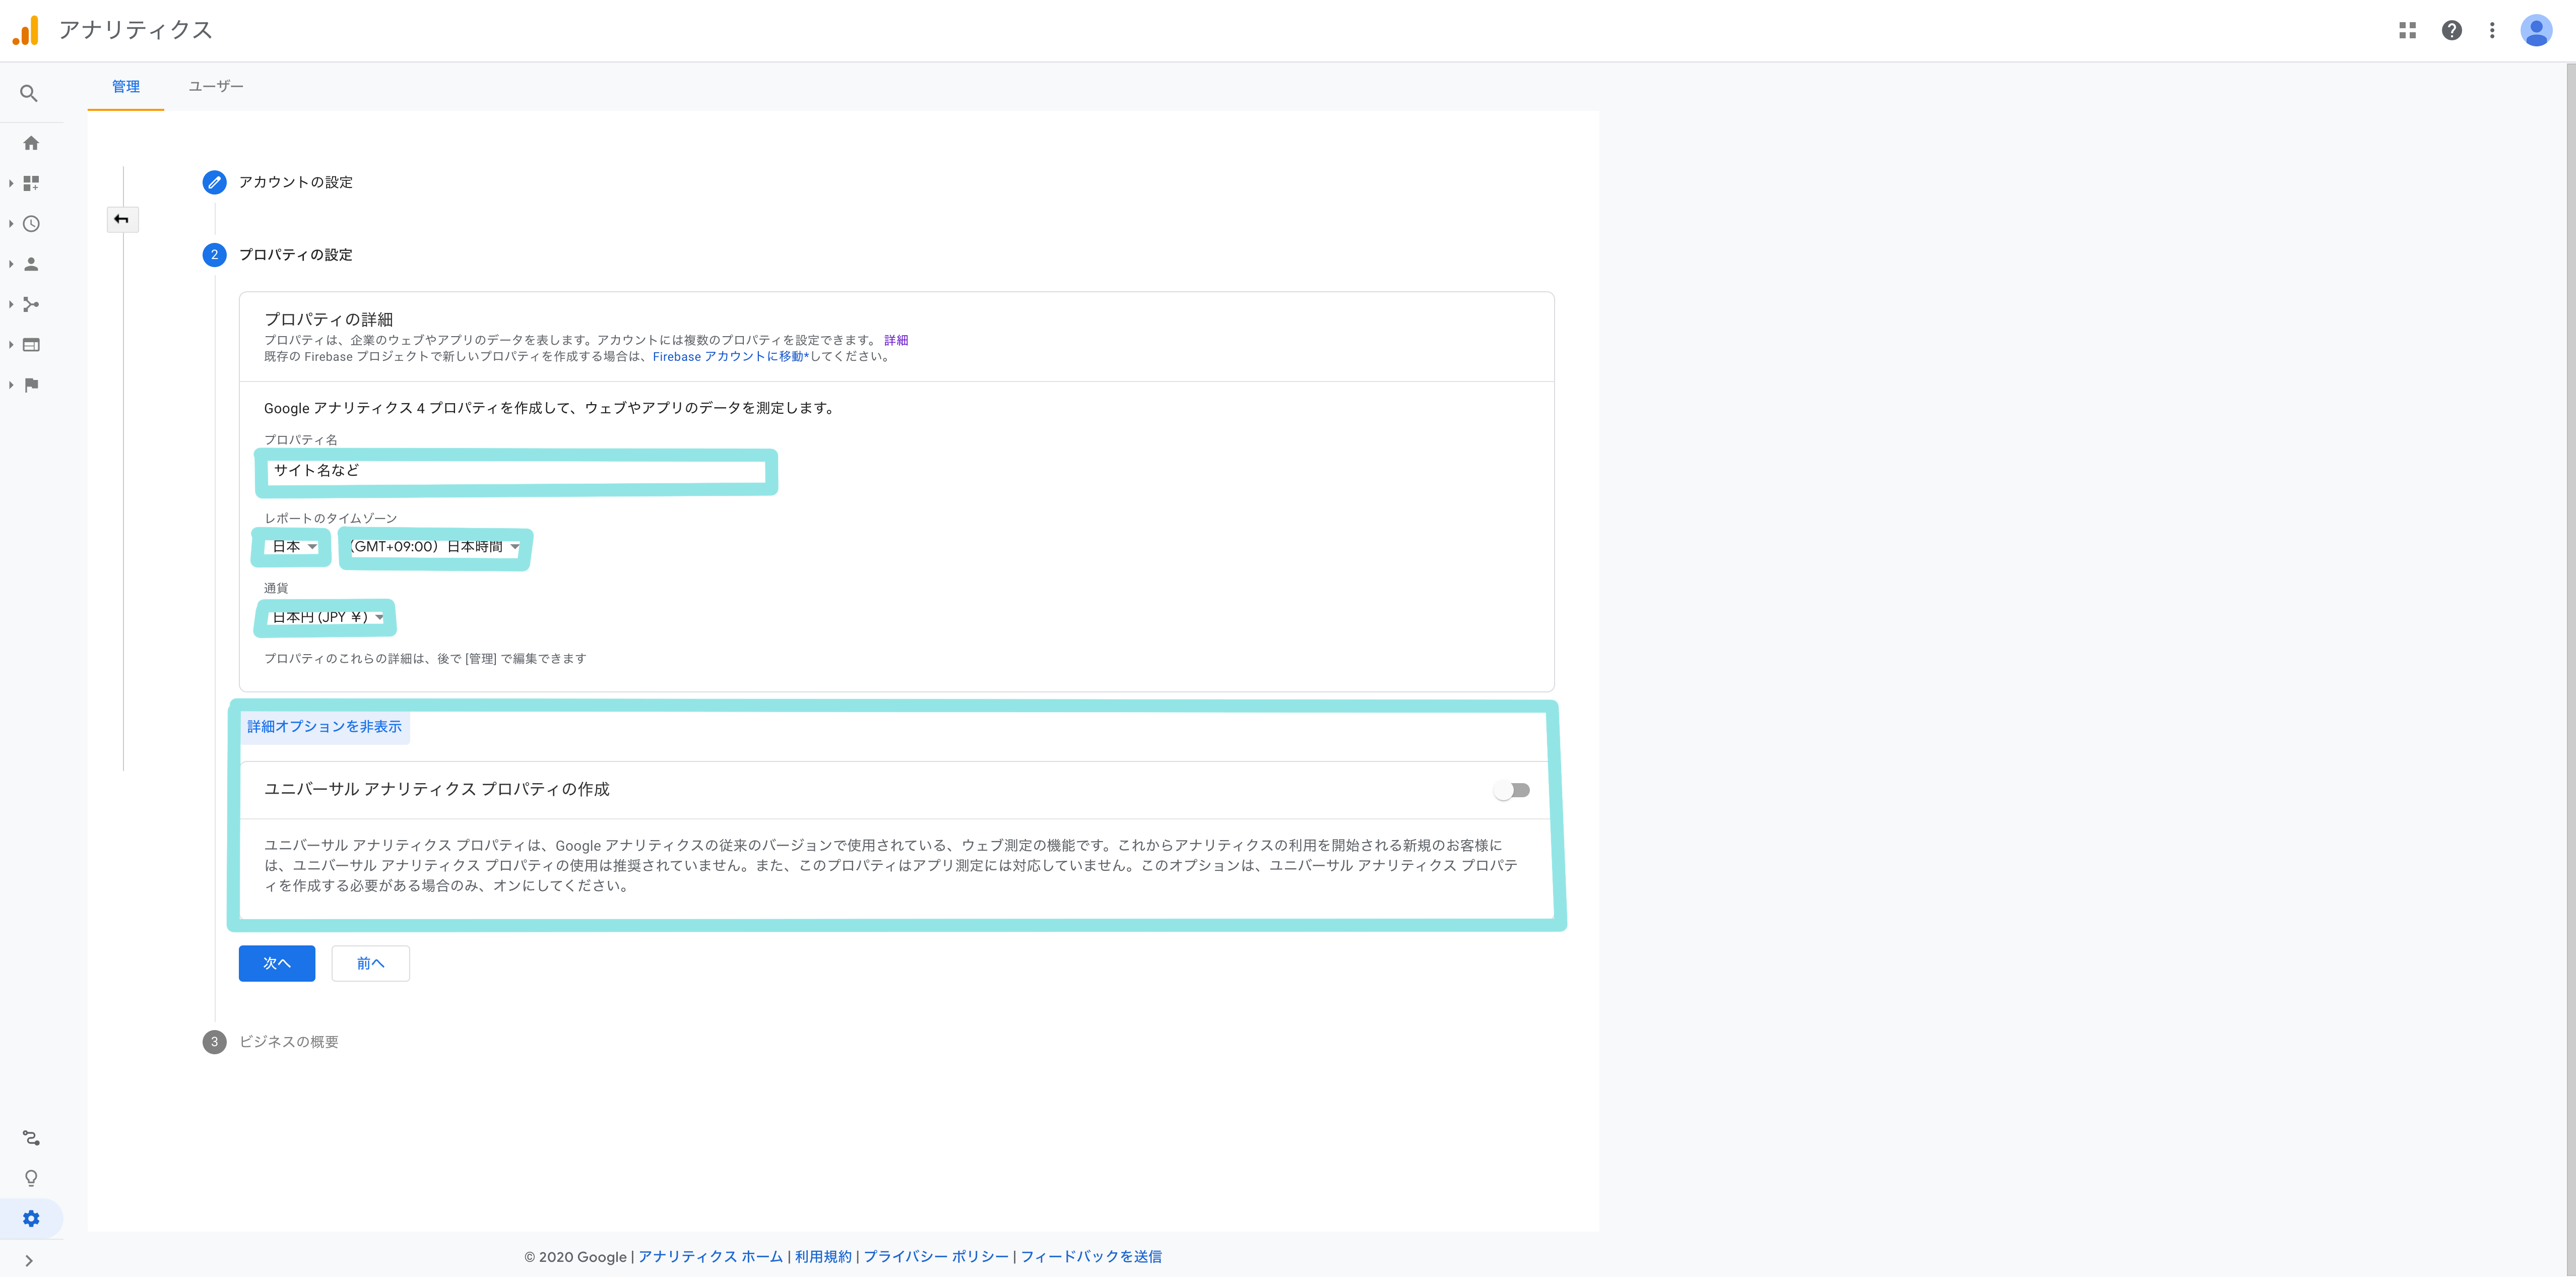Open the user account avatar
The height and width of the screenshot is (1277, 2576).
point(2536,30)
